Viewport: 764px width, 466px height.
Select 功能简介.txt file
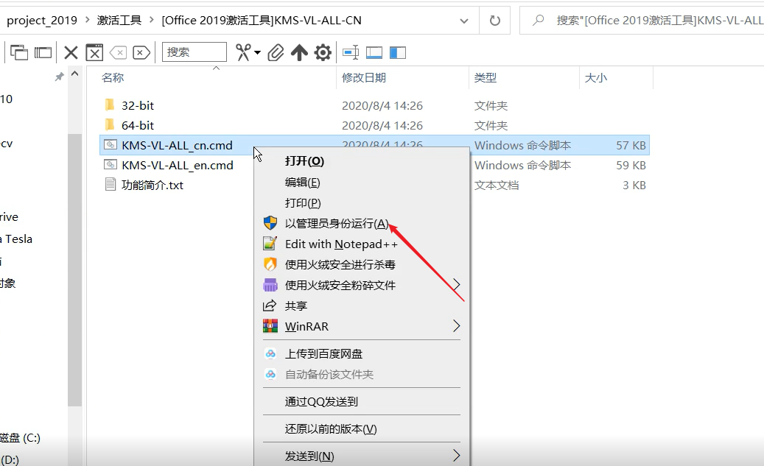pos(153,185)
